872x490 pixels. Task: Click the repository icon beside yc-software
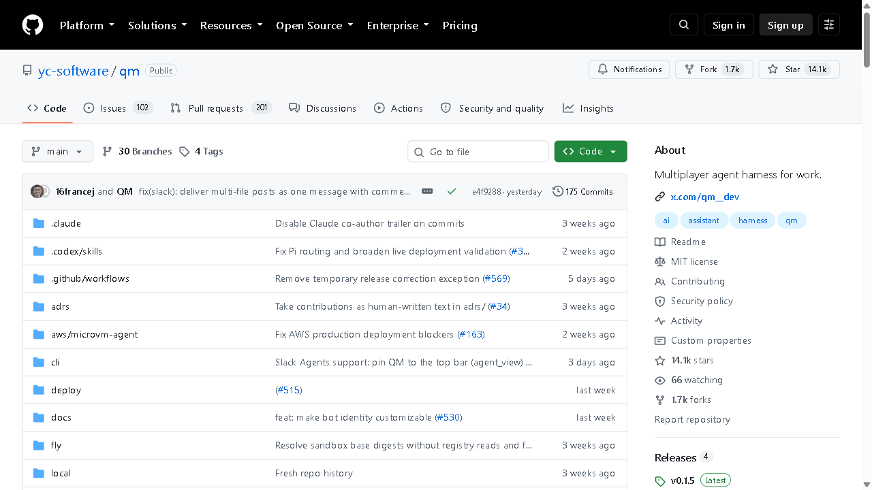coord(27,71)
